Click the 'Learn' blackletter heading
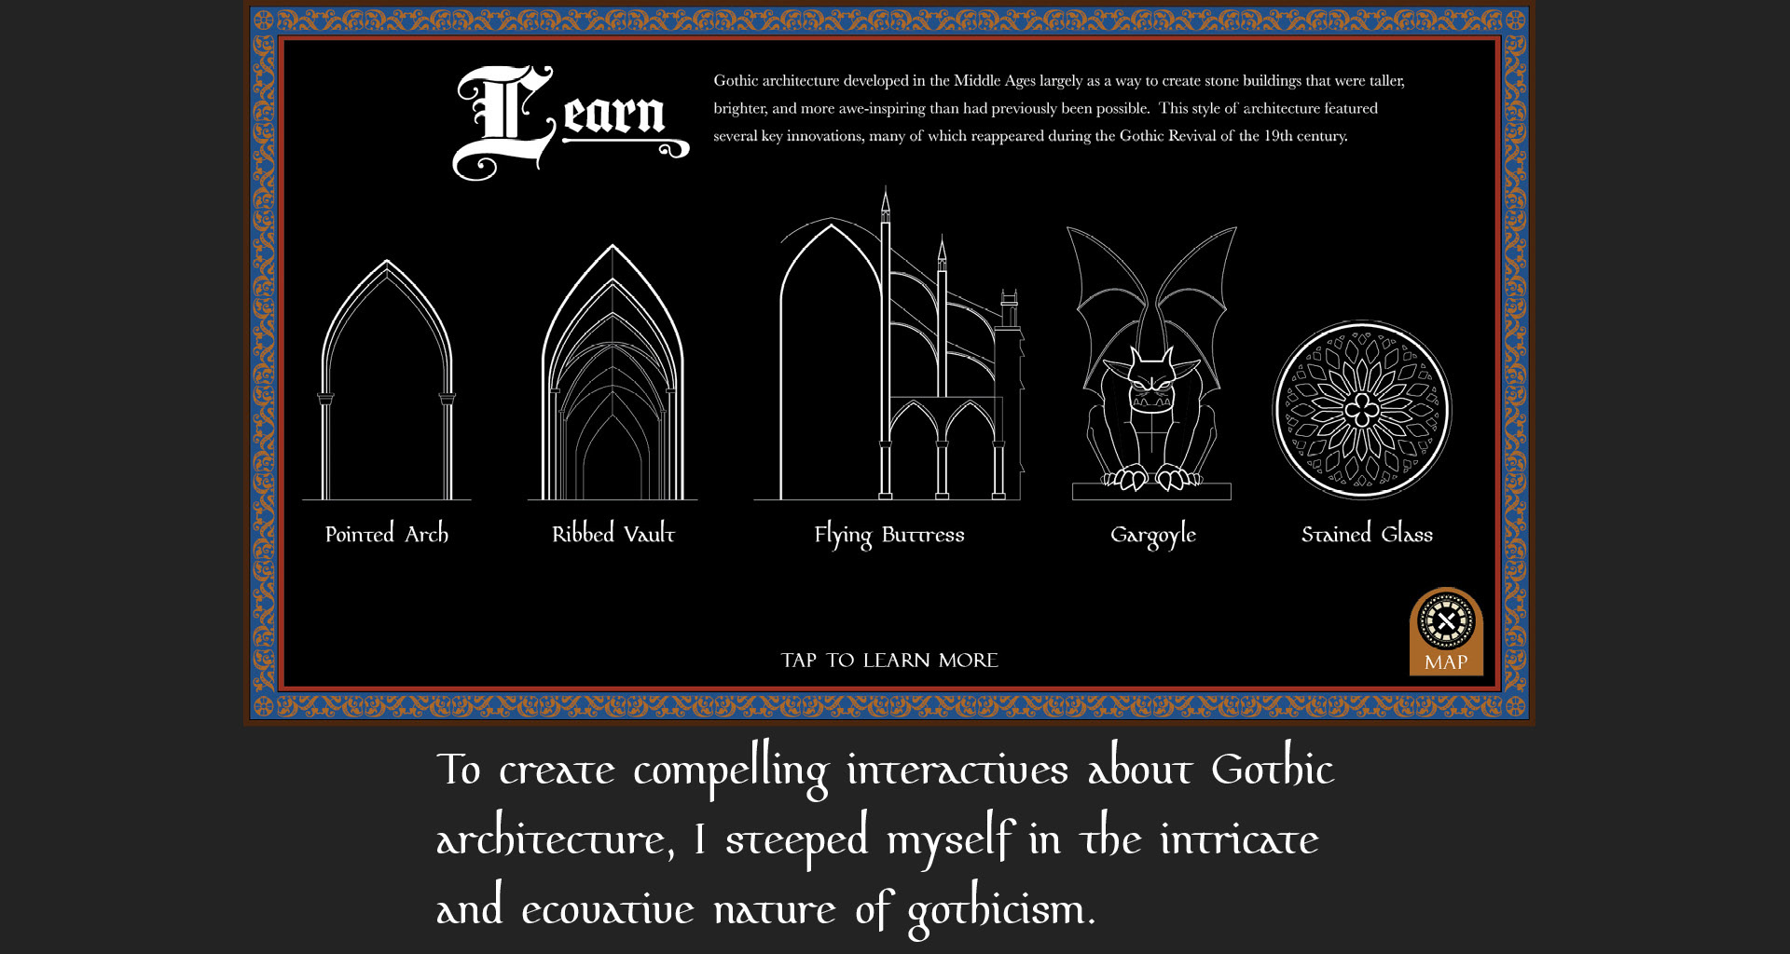 [571, 122]
